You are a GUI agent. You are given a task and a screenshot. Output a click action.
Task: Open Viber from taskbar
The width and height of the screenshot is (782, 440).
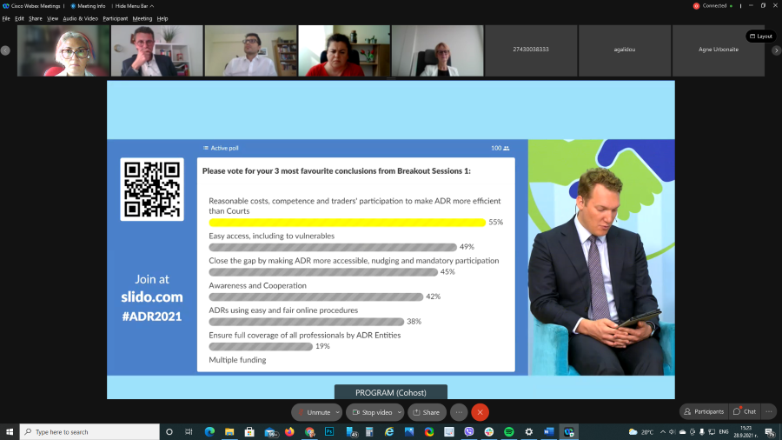pyautogui.click(x=469, y=431)
